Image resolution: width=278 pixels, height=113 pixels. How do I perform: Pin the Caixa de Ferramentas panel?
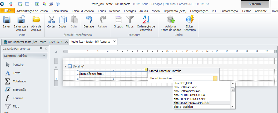41,48
